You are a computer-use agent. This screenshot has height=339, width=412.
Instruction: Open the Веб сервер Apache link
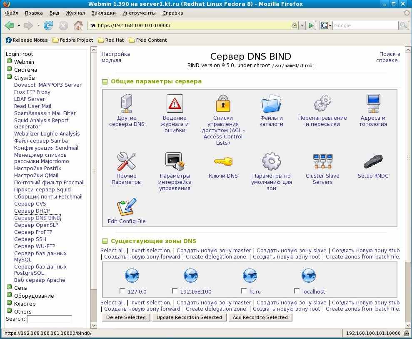[40, 280]
